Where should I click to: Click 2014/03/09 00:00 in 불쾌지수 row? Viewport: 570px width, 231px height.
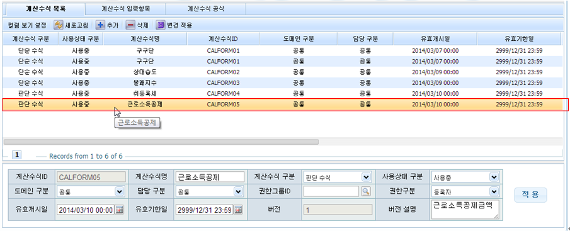tap(435, 83)
